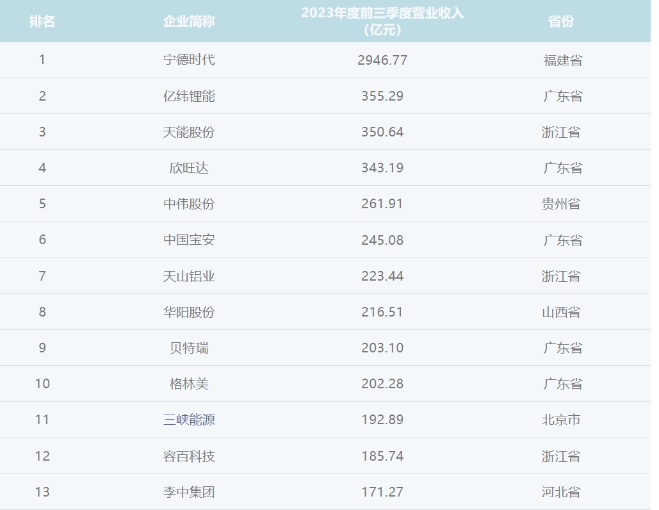
Task: Click the 2023年度前三季度营业收入 column header
Action: (x=382, y=21)
